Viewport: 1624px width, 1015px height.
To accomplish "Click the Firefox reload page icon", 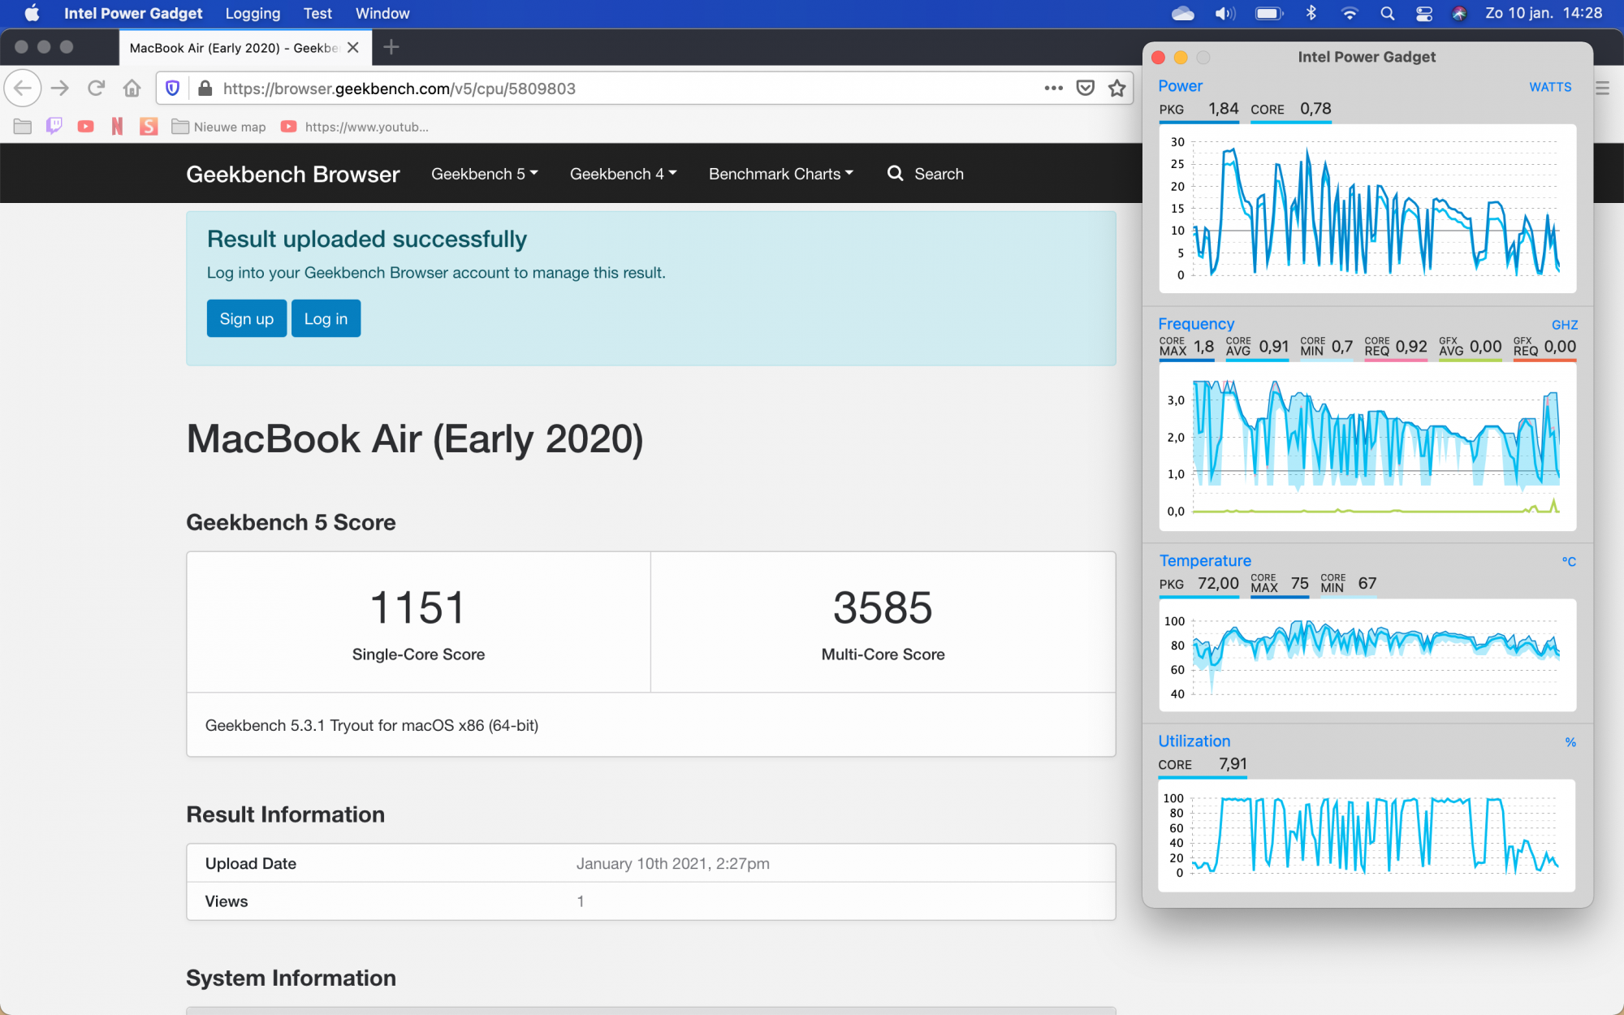I will (x=97, y=89).
